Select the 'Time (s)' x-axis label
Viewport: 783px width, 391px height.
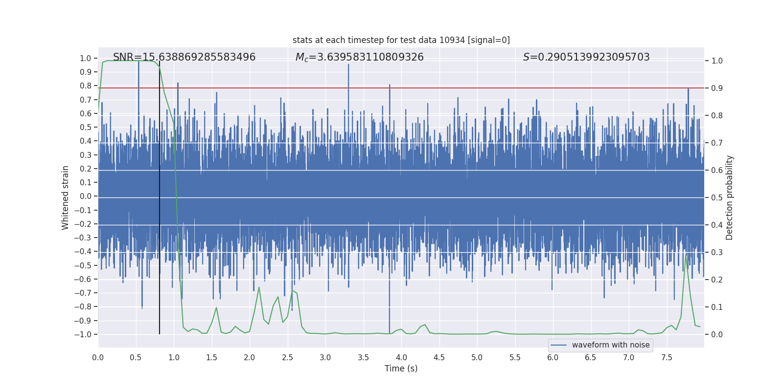pyautogui.click(x=401, y=369)
